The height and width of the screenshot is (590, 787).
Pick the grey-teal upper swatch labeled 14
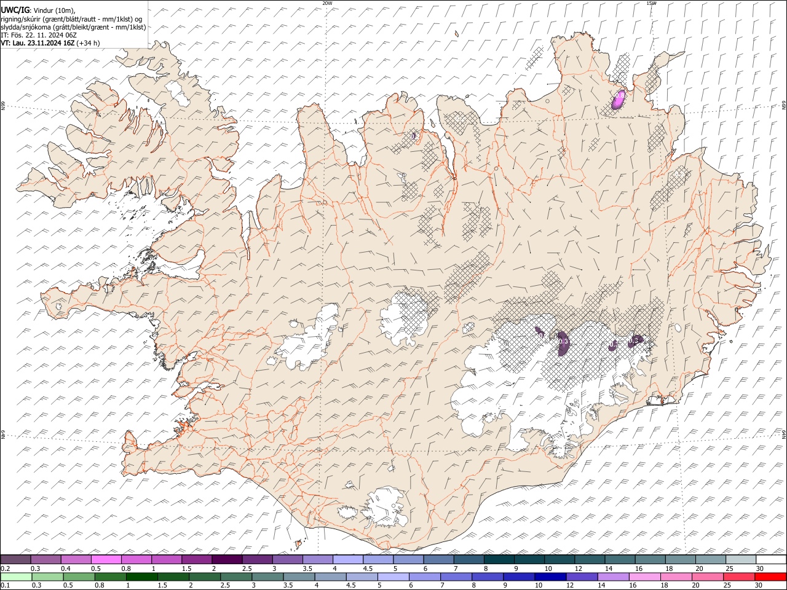coord(620,559)
